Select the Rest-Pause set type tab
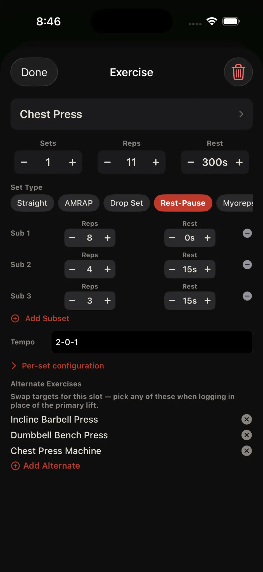The image size is (263, 572). pos(183,203)
